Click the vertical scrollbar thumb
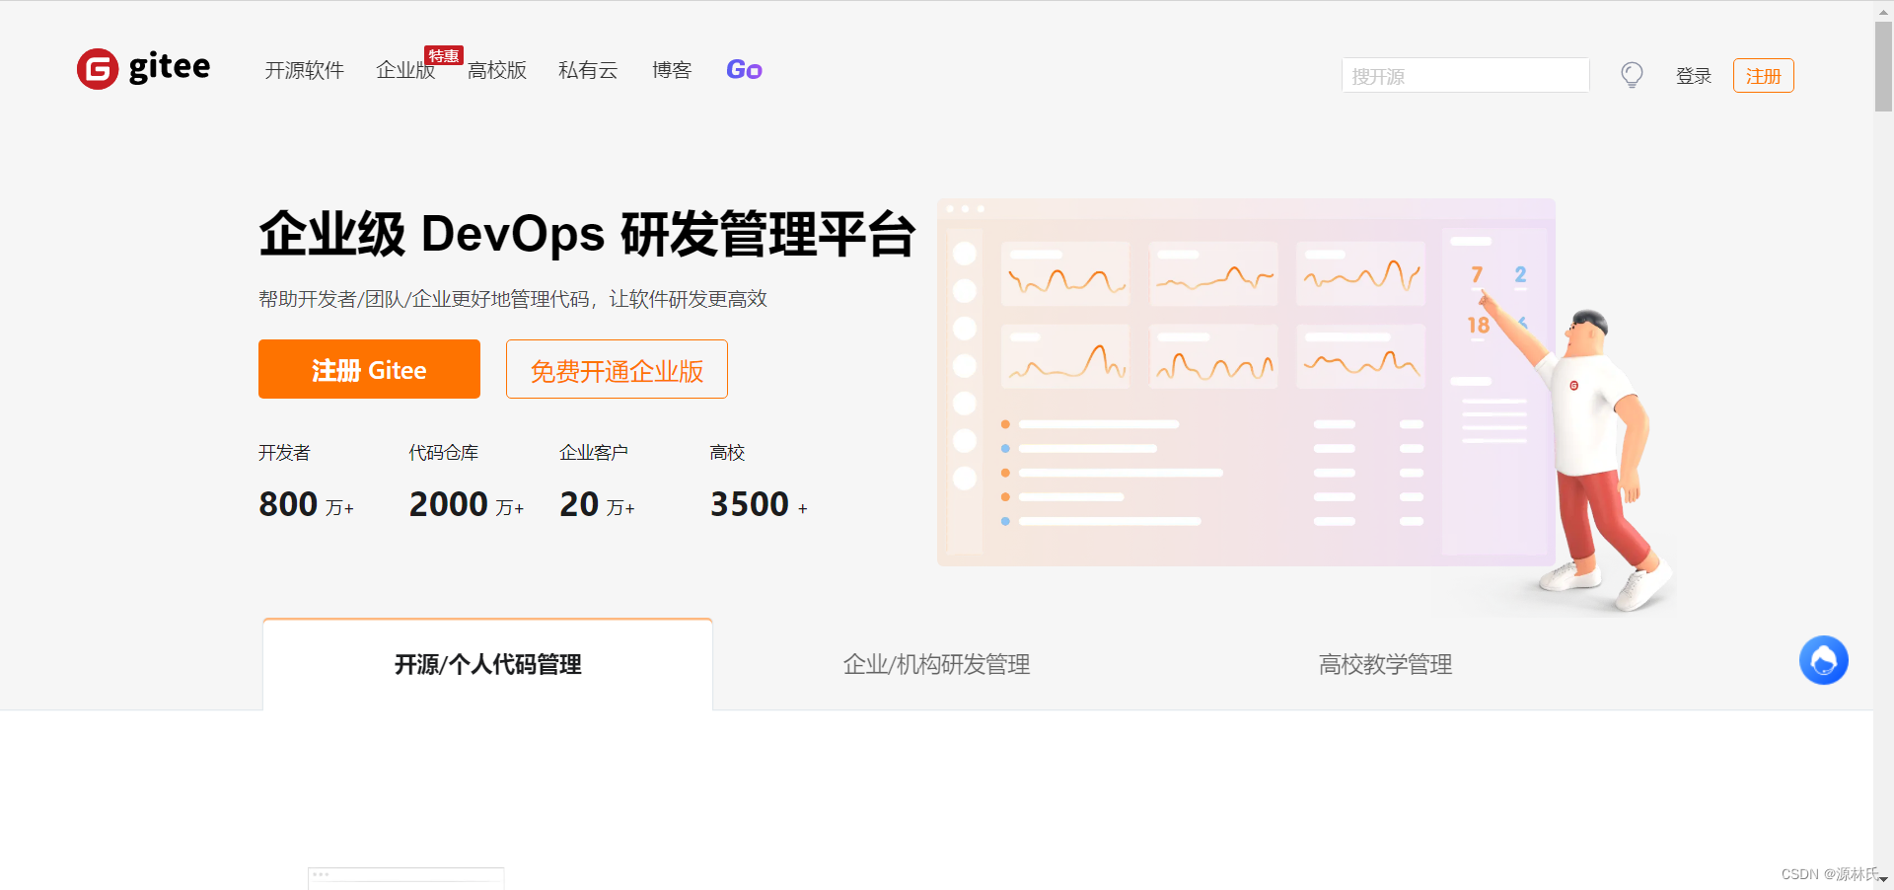Viewport: 1894px width, 890px height. point(1883,65)
